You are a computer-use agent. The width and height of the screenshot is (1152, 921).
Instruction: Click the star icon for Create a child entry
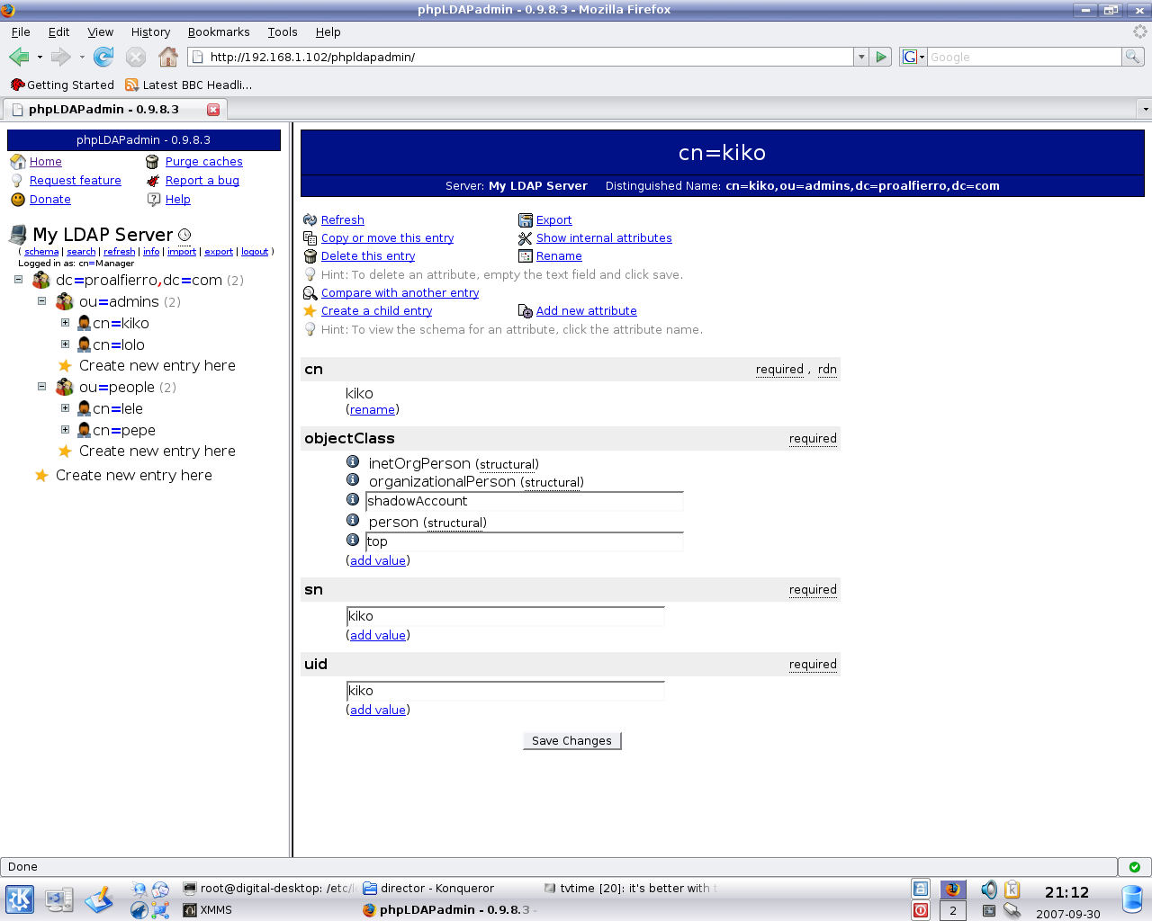pyautogui.click(x=310, y=311)
